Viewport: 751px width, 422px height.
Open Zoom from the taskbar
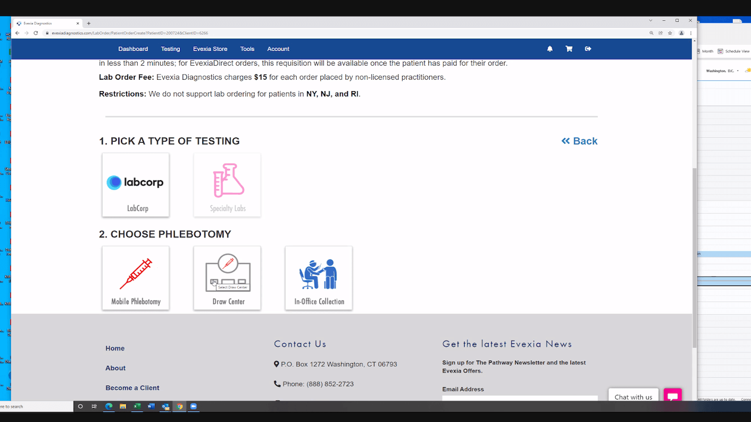tap(193, 406)
